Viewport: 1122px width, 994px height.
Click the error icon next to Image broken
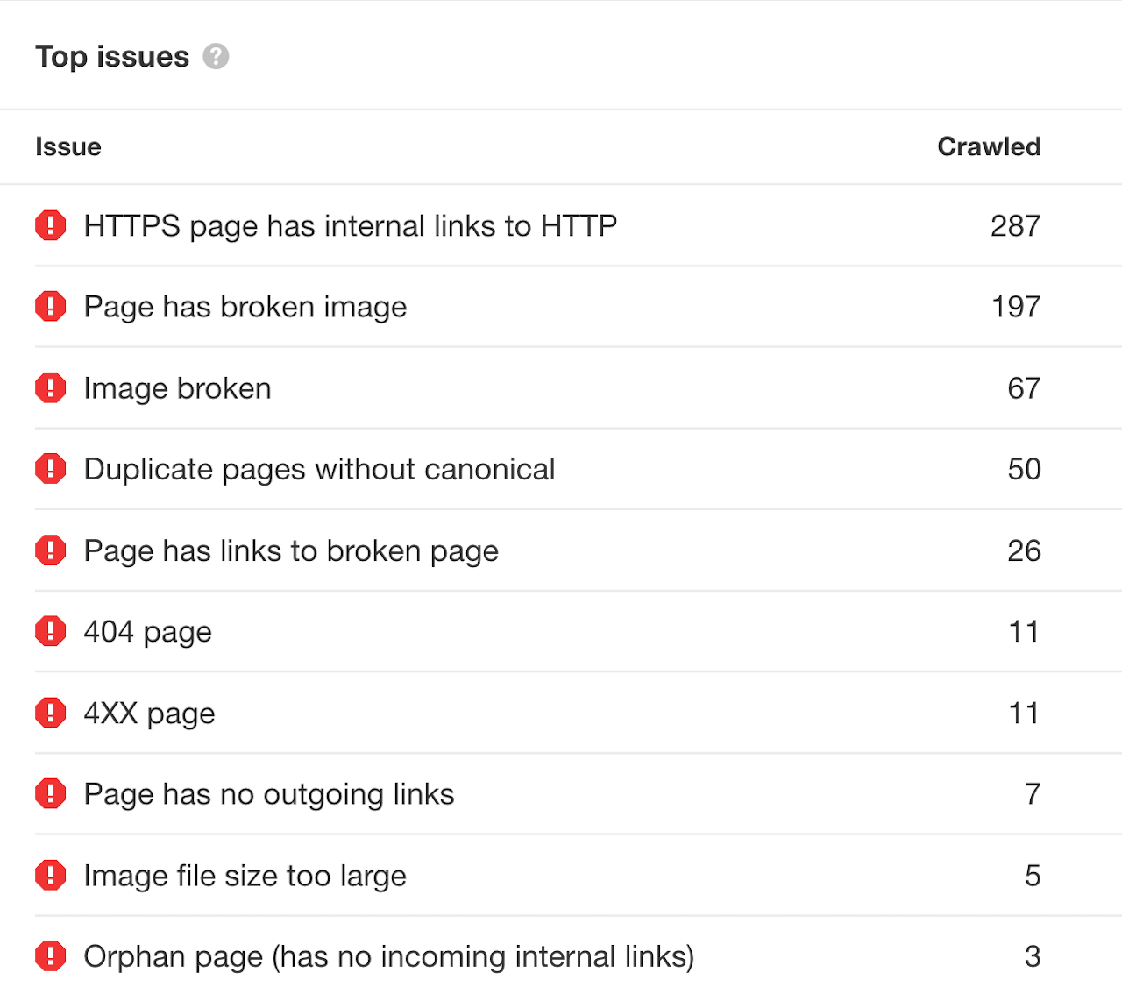click(51, 387)
